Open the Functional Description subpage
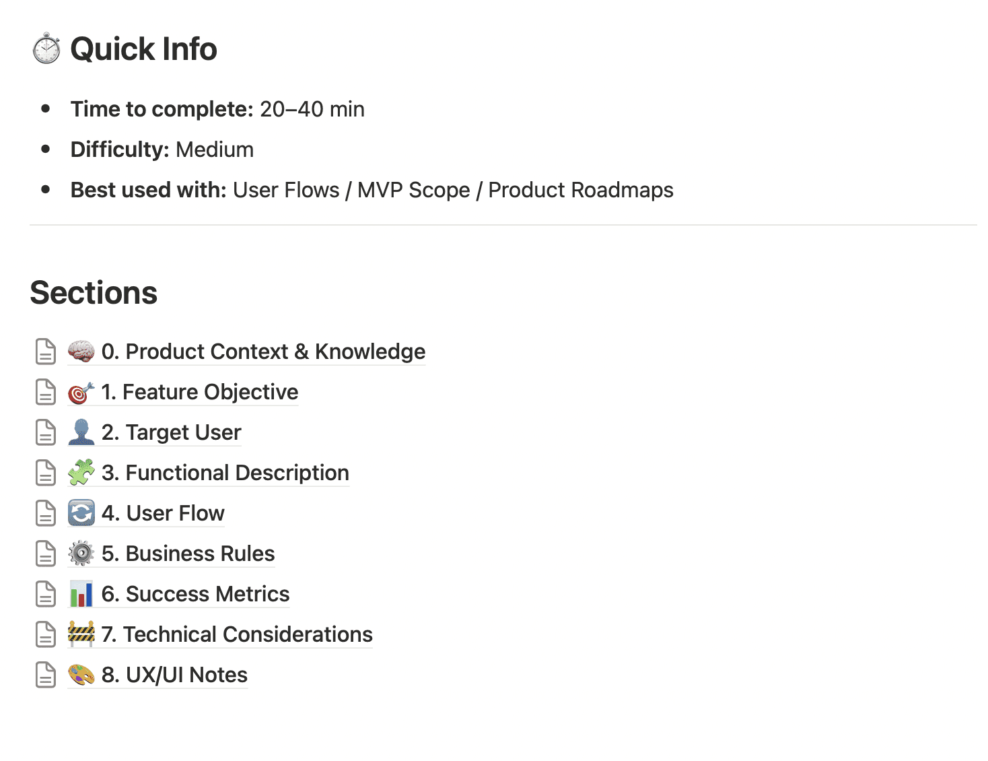The image size is (988, 761). pos(225,473)
